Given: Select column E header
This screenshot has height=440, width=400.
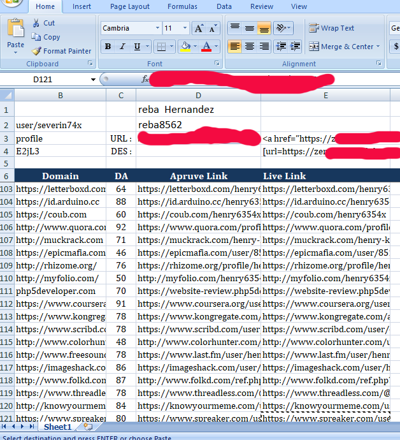Looking at the screenshot, I should [325, 96].
